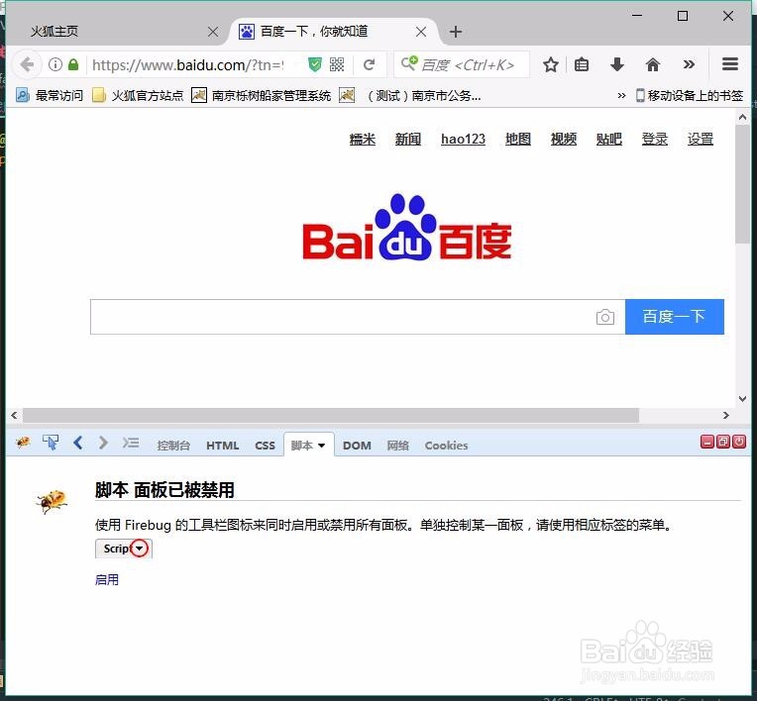Screen dimensions: 757x701
Task: Open the 贴吧 link
Action: [x=608, y=139]
